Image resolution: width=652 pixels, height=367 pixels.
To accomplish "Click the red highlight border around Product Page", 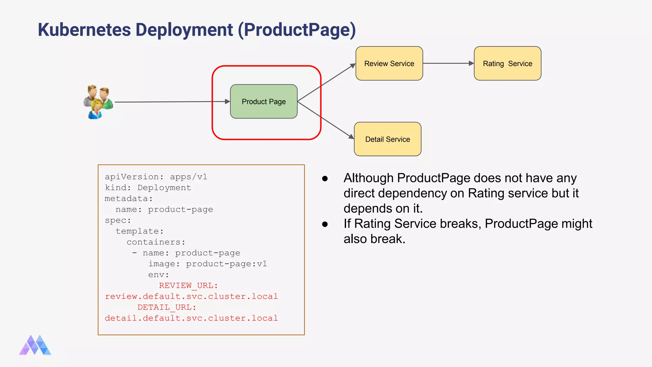I will [266, 66].
